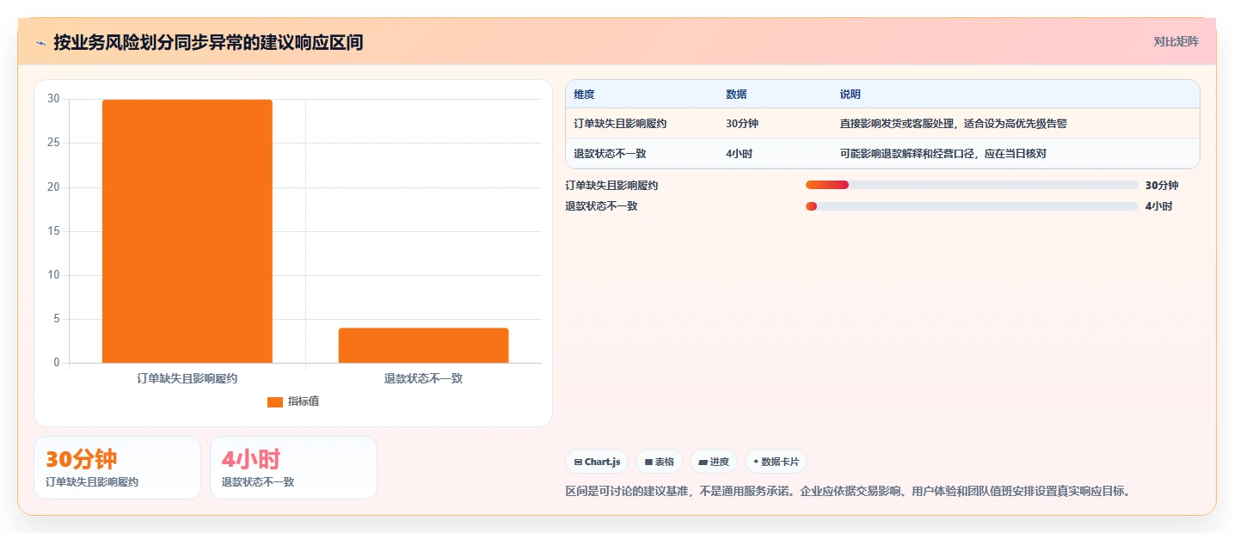Click description 可能影响退款解释和经营口径

point(942,154)
